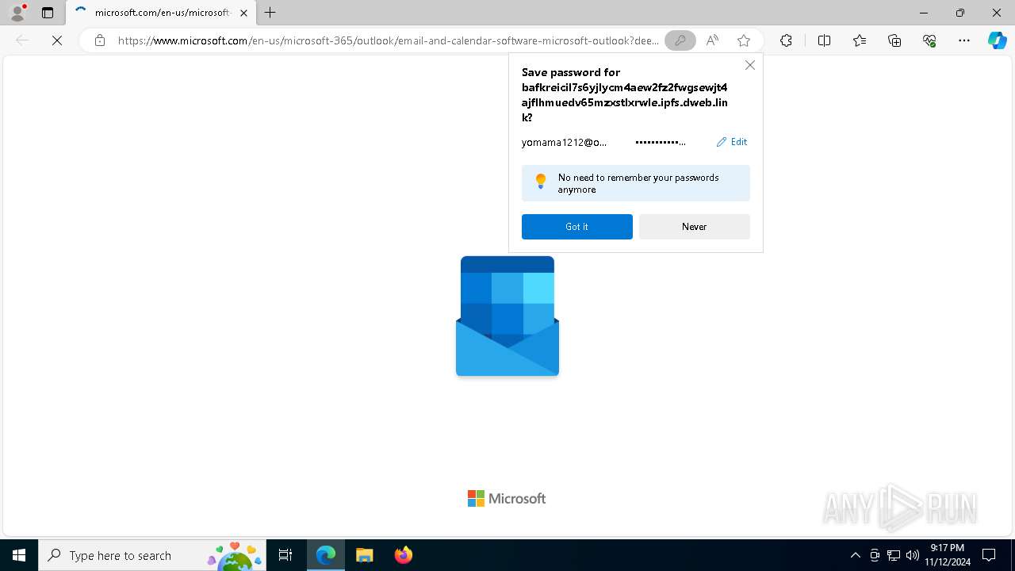The width and height of the screenshot is (1015, 571).
Task: Edit the saved credentials
Action: point(732,142)
